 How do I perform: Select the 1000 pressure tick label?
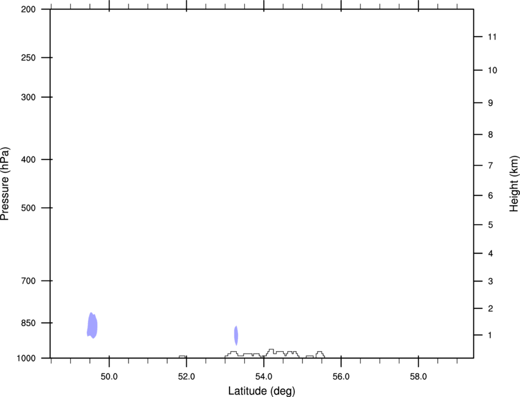(x=26, y=359)
